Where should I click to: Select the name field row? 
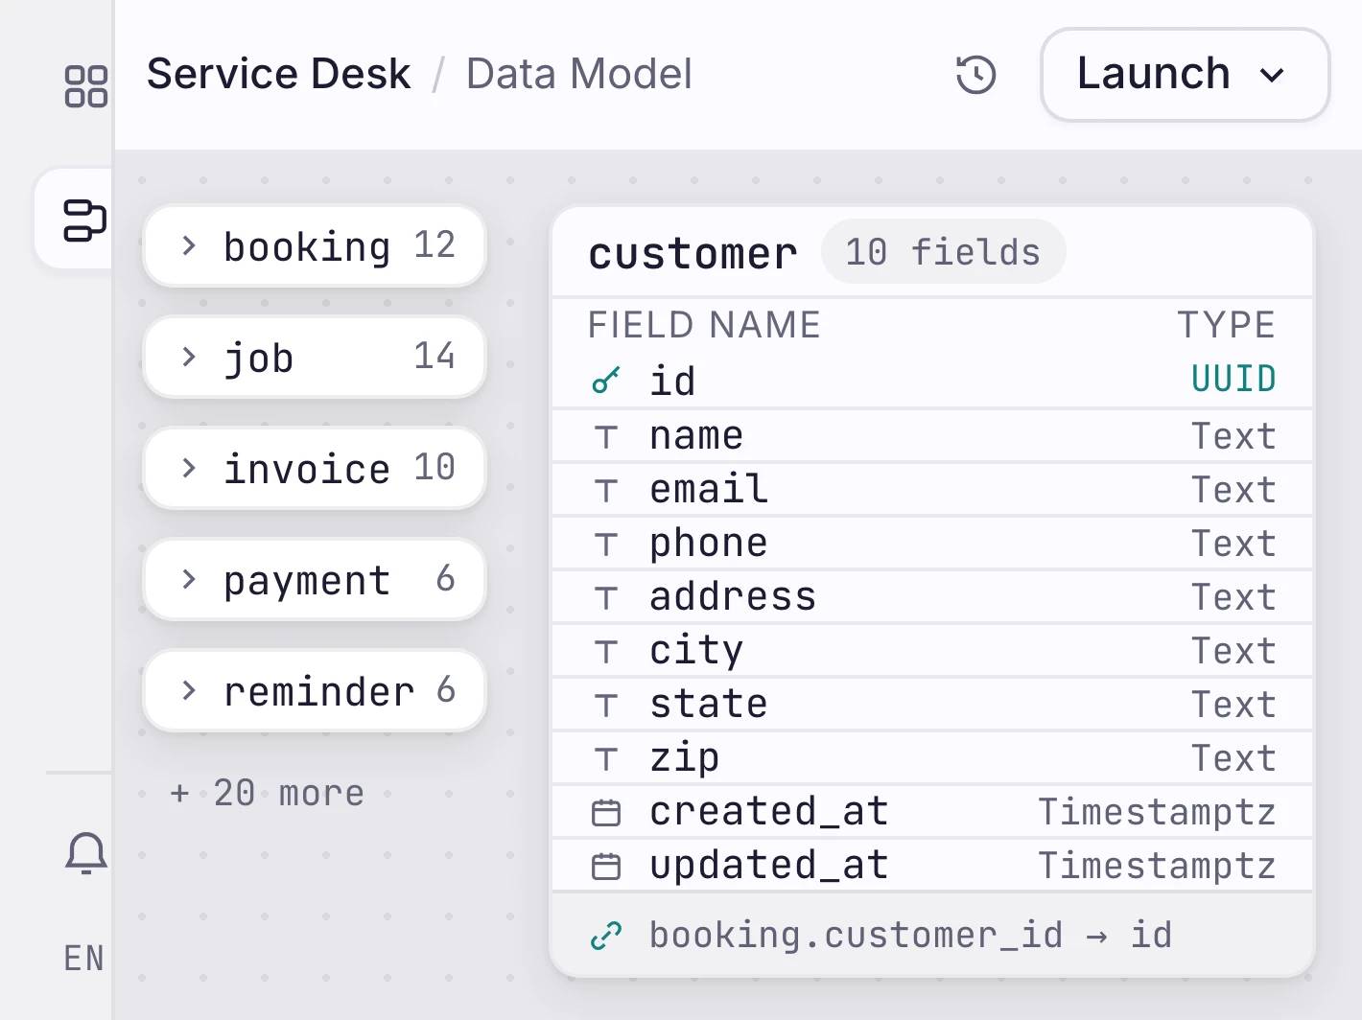tap(932, 436)
